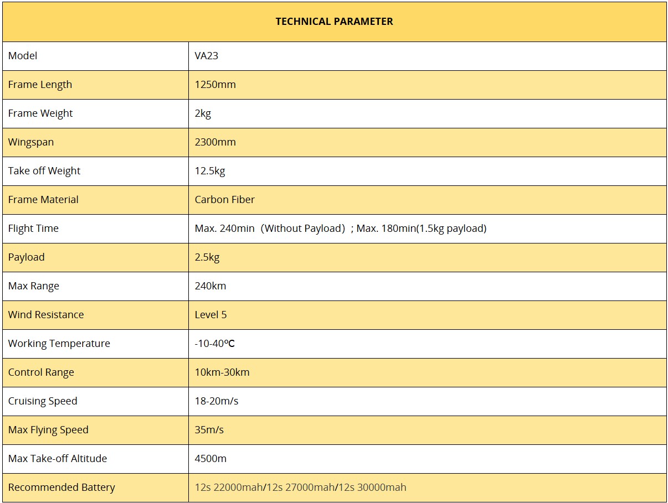Click the TECHNICAL PARAMETER table header
668x503 pixels.
pyautogui.click(x=334, y=22)
